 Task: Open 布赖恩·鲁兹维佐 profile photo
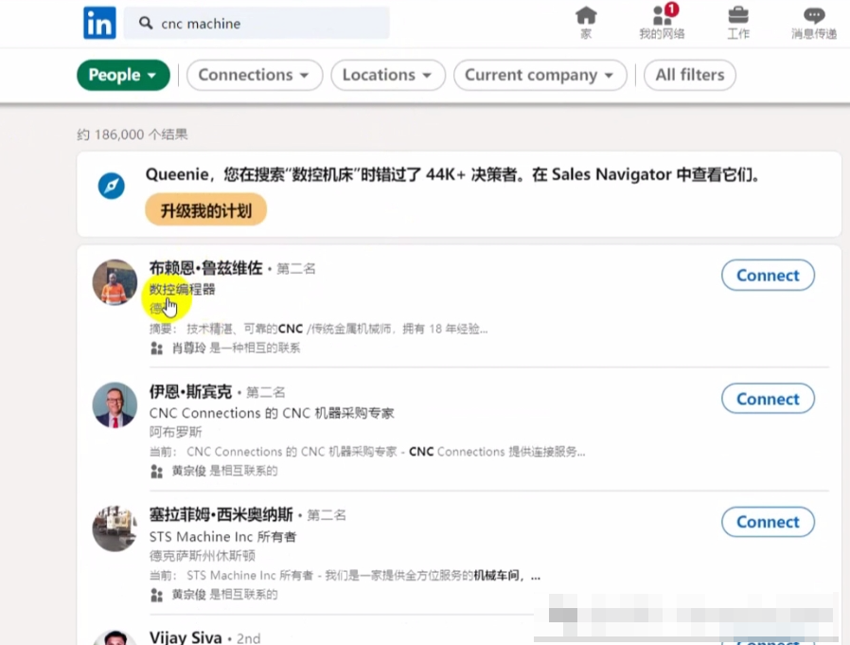[x=115, y=282]
